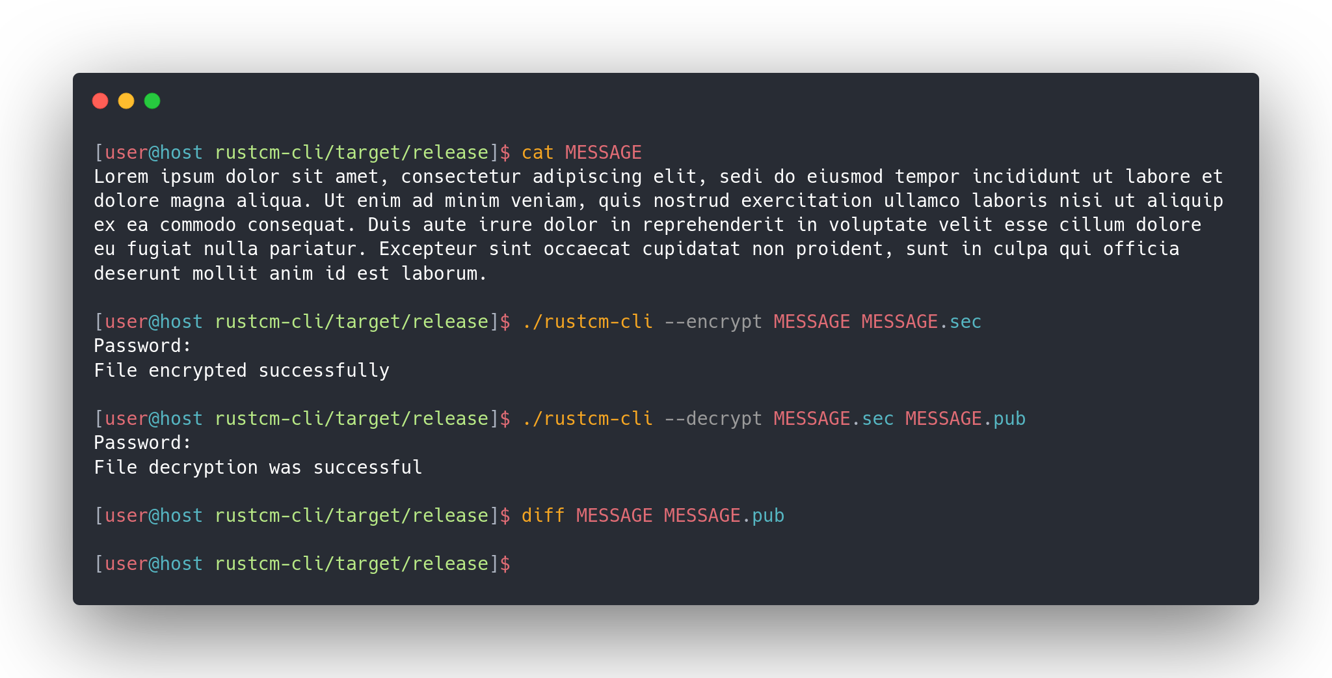
Task: Click 'File encrypted successfully' output line
Action: pos(241,370)
